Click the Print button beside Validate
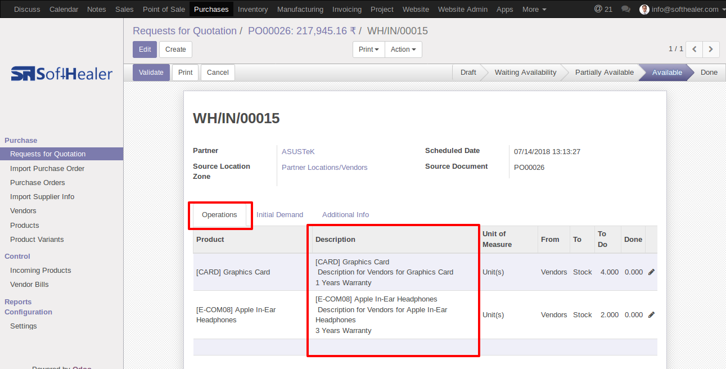This screenshot has width=726, height=369. coord(186,73)
